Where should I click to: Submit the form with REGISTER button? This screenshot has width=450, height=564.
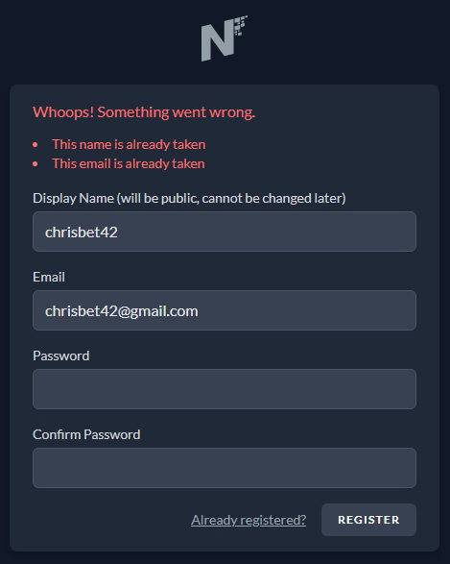click(x=368, y=520)
